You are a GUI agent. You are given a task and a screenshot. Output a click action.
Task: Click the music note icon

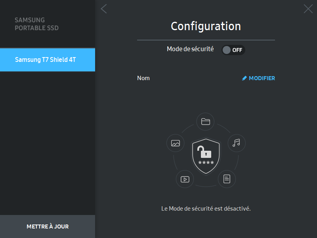(x=237, y=143)
